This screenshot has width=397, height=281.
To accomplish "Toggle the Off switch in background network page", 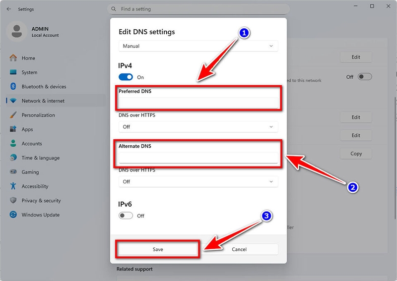I will pos(365,77).
